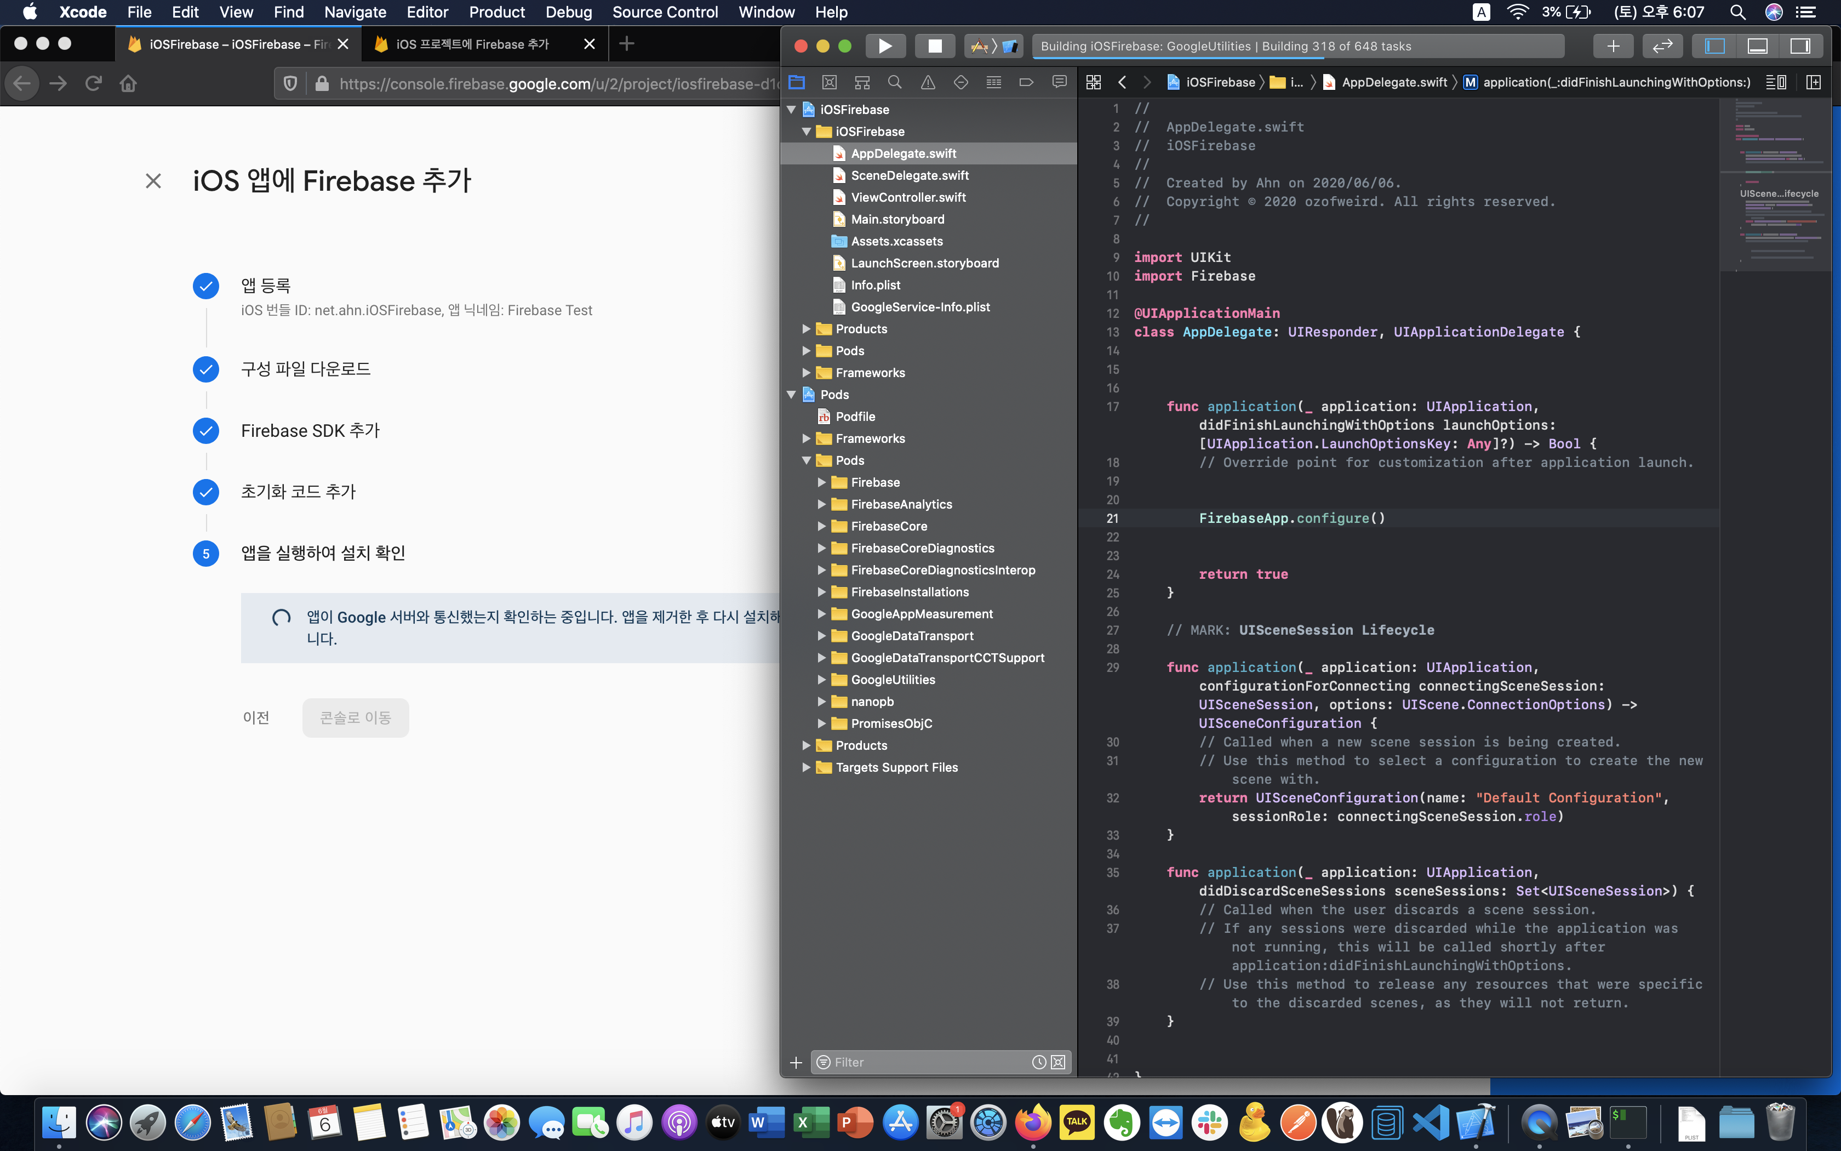Viewport: 1841px width, 1151px height.
Task: Collapse the iOSFirebase group folder
Action: tap(807, 132)
